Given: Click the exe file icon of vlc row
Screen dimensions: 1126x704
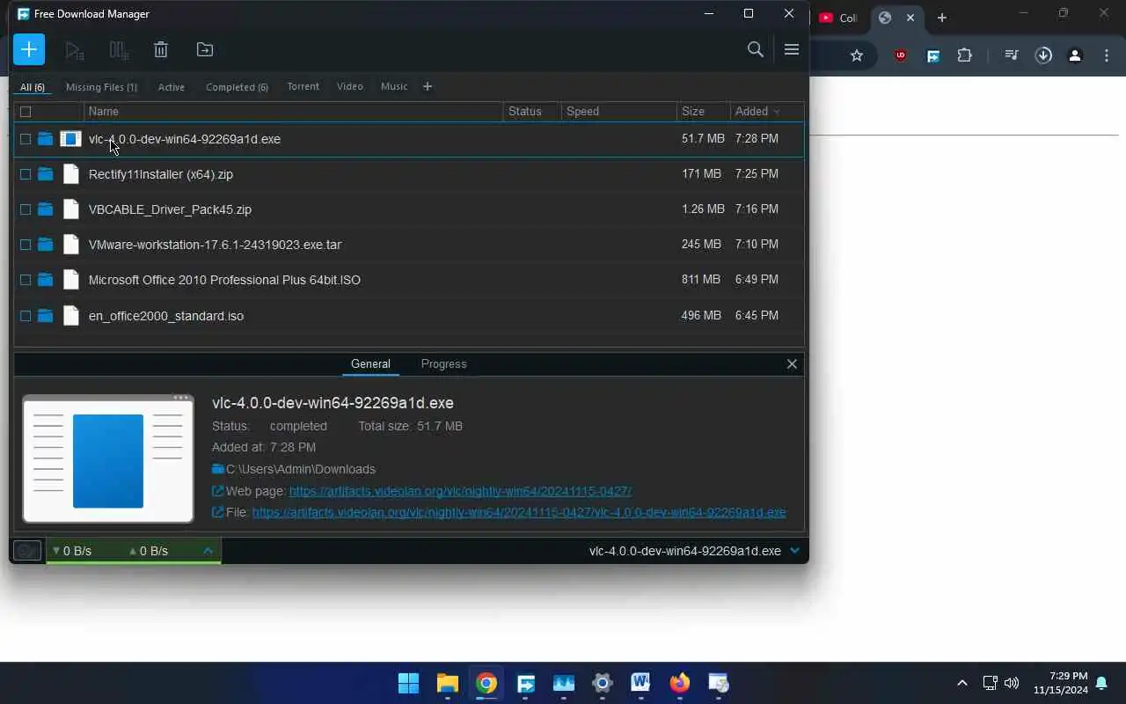Looking at the screenshot, I should pos(70,139).
